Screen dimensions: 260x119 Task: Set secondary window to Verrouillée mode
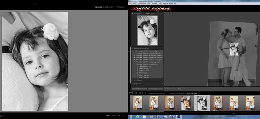pyautogui.click(x=121, y=7)
